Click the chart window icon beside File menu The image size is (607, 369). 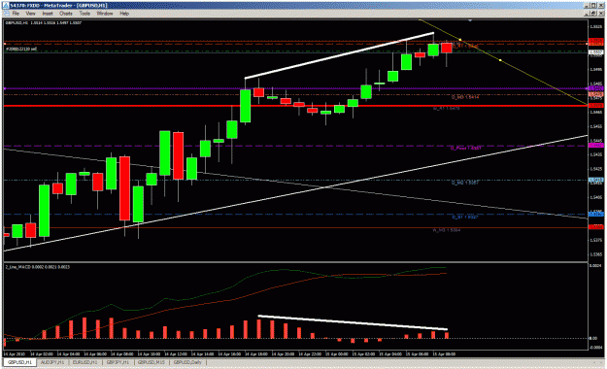point(6,14)
